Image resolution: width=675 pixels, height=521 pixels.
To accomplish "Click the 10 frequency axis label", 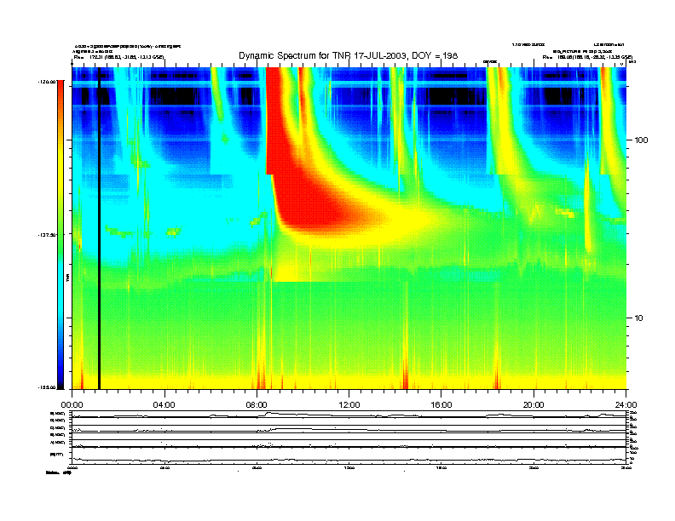I will [639, 318].
